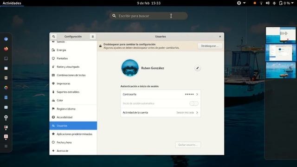Close the Usuarios settings window
Screen dimensions: 297x167
(x=220, y=37)
